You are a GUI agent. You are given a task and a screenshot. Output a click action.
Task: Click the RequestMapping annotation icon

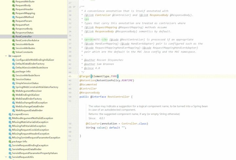pyautogui.click(x=13, y=13)
